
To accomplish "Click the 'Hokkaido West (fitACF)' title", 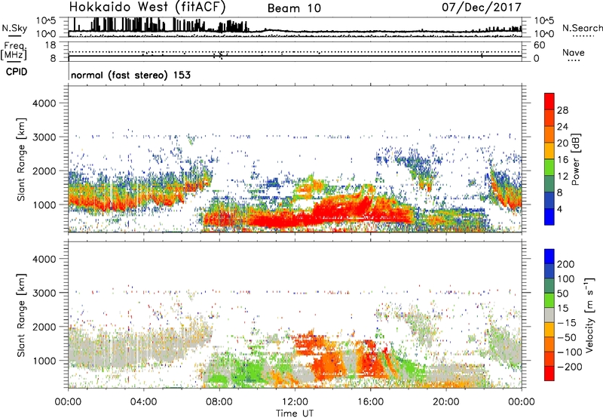I will pyautogui.click(x=147, y=7).
